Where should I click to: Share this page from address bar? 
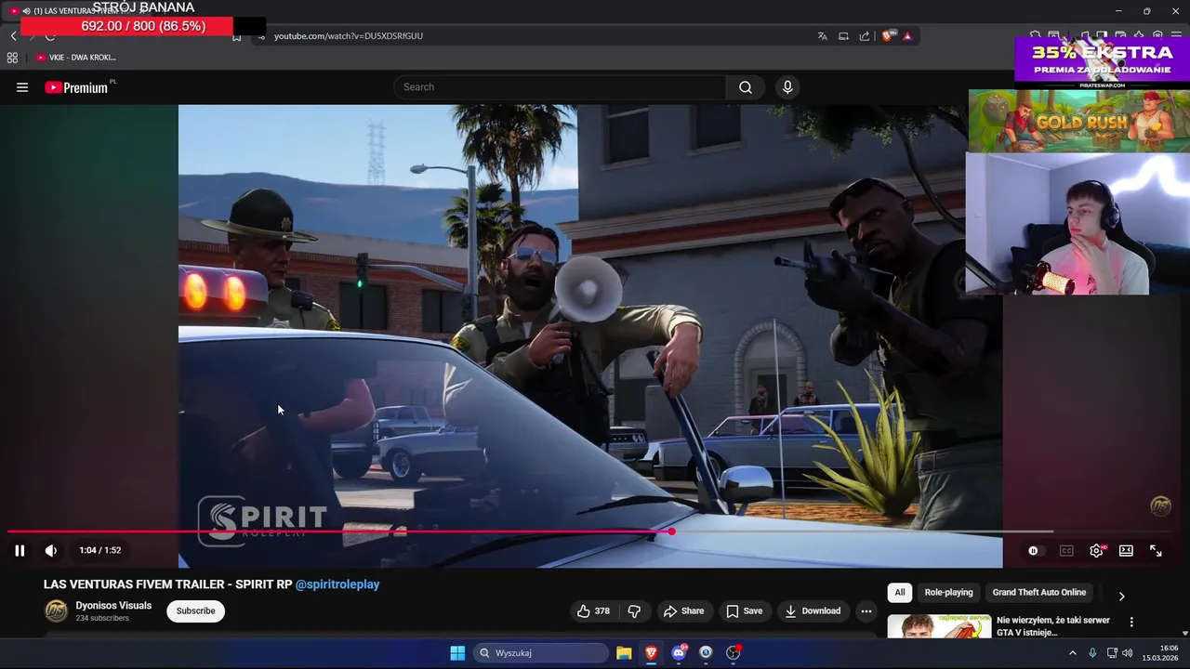point(865,36)
